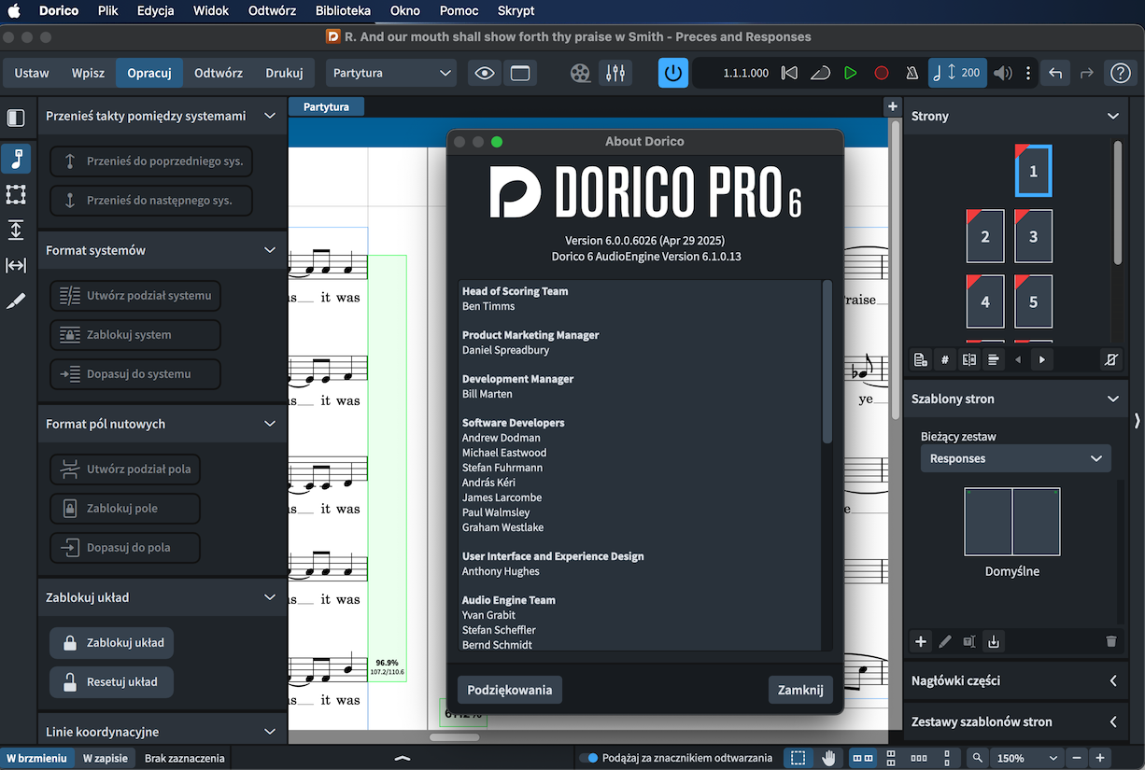
Task: Click zoom magnifier icon in status bar
Action: coord(978,758)
